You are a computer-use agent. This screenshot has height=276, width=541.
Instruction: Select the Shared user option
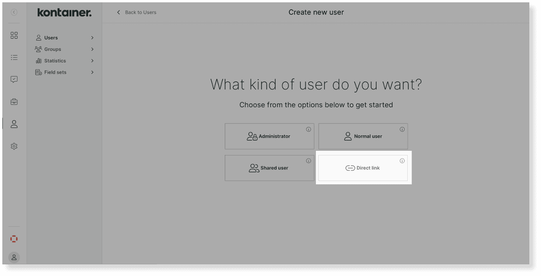coord(269,168)
